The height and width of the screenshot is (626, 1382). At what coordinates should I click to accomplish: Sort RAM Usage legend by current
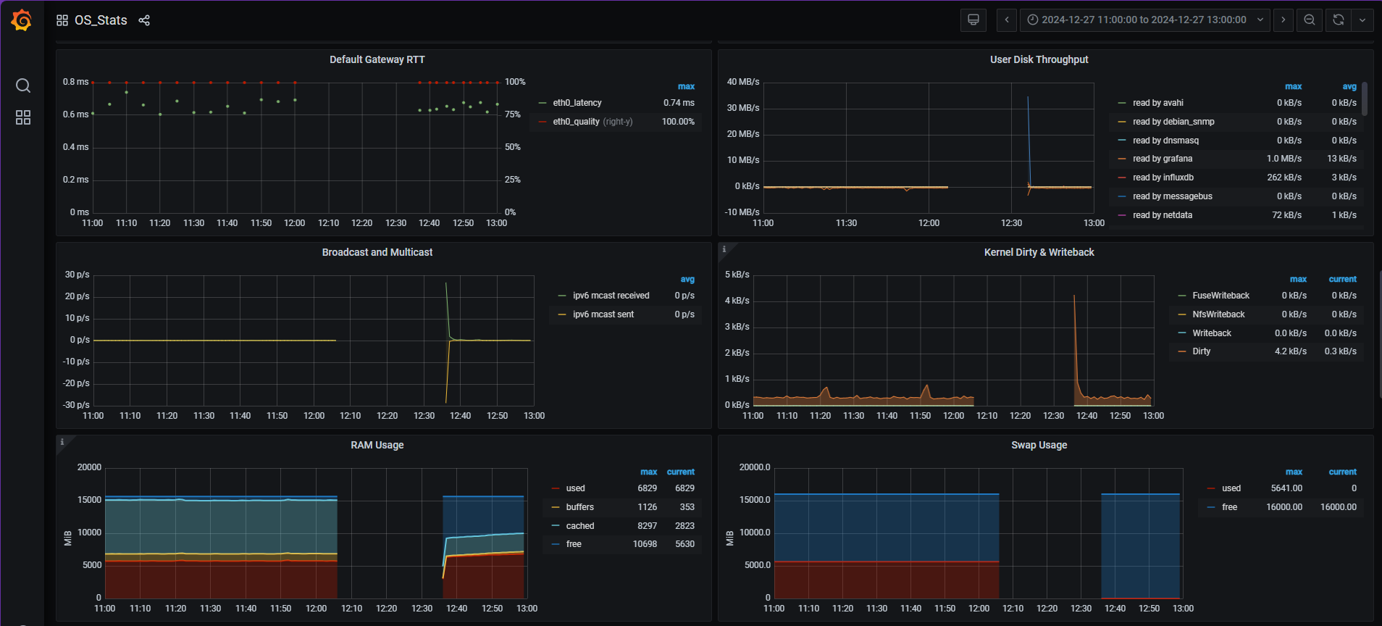pyautogui.click(x=680, y=472)
